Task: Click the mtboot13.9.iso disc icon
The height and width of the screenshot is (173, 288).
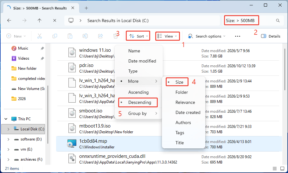Action: click(72, 128)
